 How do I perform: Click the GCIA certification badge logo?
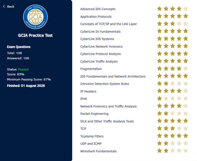coord(35,17)
